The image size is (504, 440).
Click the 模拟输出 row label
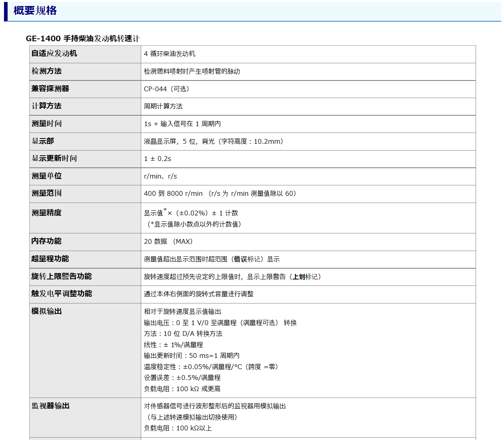click(x=47, y=311)
